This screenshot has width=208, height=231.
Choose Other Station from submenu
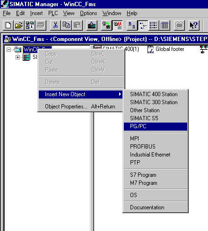click(x=156, y=110)
